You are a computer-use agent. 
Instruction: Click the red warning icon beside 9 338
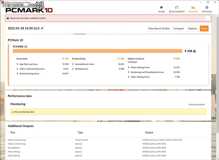194,51
